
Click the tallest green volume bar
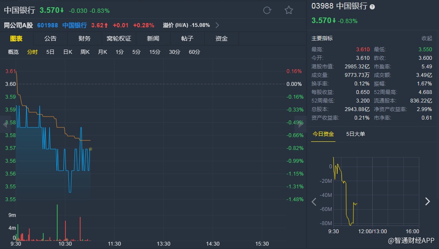[x=57, y=222]
